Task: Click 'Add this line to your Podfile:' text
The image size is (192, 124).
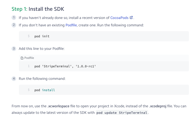Action: click(x=42, y=49)
